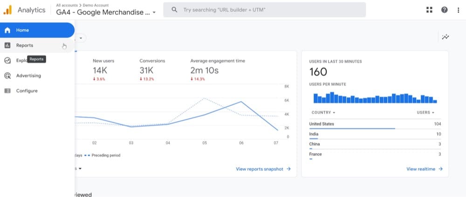Image resolution: width=466 pixels, height=197 pixels.
Task: Click the France country row
Action: point(375,155)
